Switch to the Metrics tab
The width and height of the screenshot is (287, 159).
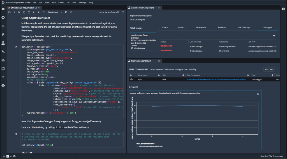[x=181, y=27]
